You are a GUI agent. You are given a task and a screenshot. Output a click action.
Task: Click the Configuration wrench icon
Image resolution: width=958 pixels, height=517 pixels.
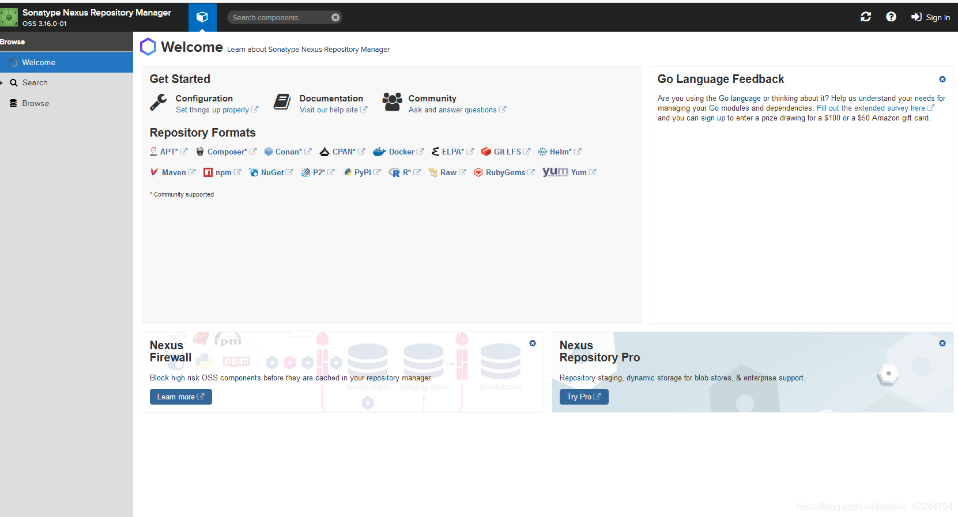click(x=159, y=102)
